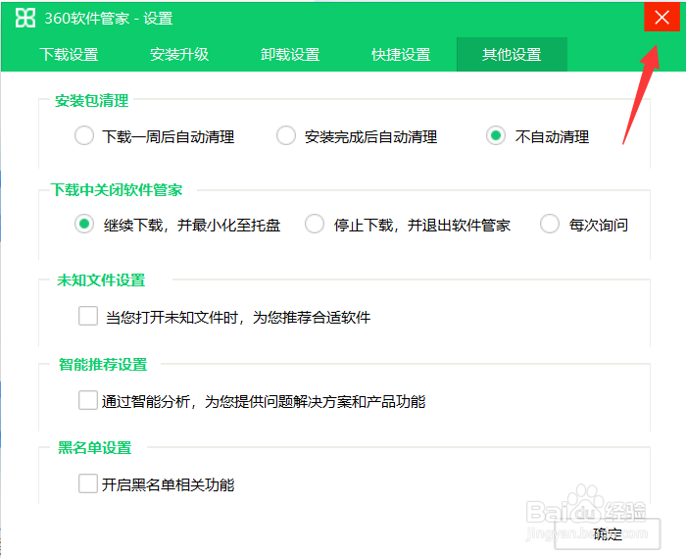This screenshot has height=558, width=686.
Task: Toggle the 通过智能分析 recommendation checkbox
Action: point(88,401)
